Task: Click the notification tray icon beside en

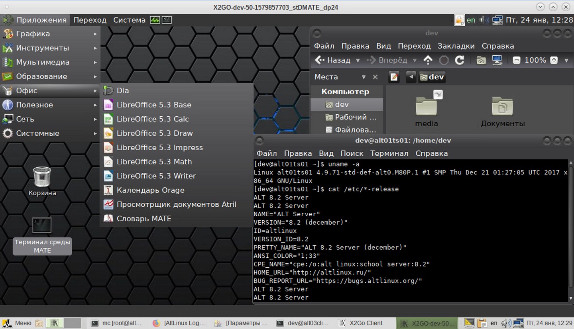Action: click(x=460, y=20)
